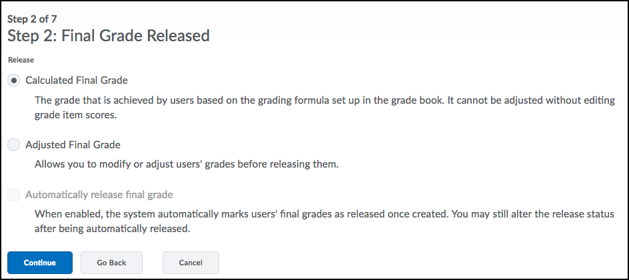Click the 'Release' section label
629x280 pixels.
21,60
